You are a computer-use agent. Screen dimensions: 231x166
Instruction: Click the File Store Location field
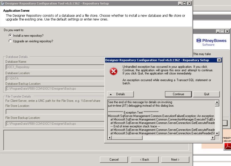pos(54,111)
